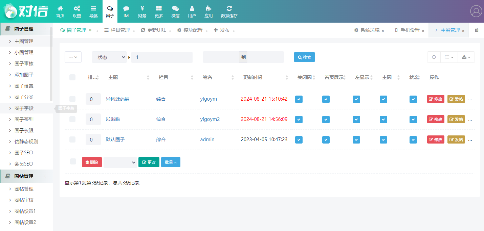Switch to the 手机设置 tab

click(x=410, y=30)
